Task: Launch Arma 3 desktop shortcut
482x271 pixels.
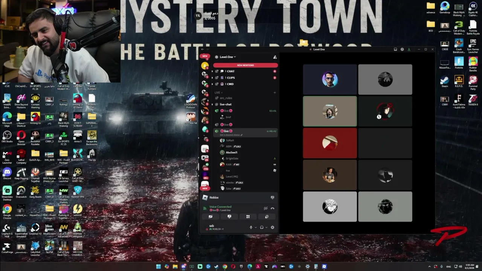Action: [x=78, y=137]
